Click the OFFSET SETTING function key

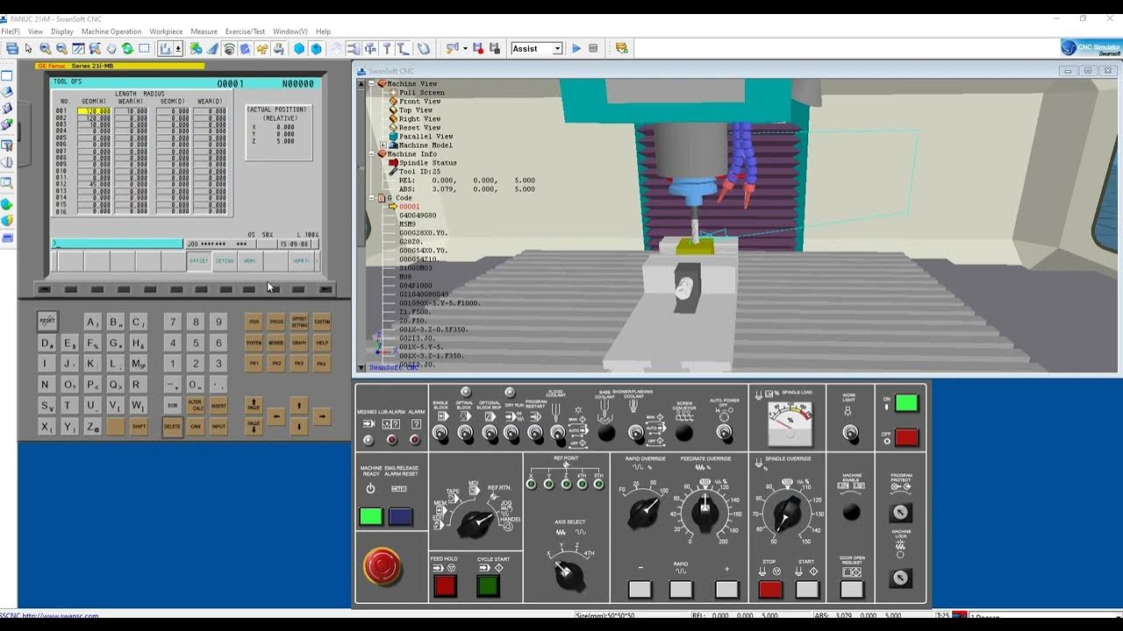(299, 322)
